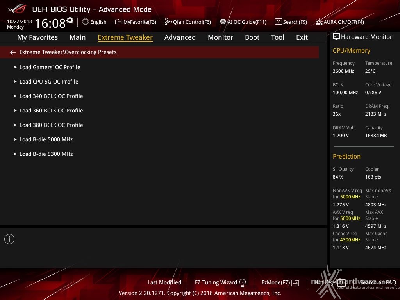Click the EZ Tuning Wizard bulb icon
400x300 pixels.
click(x=242, y=283)
